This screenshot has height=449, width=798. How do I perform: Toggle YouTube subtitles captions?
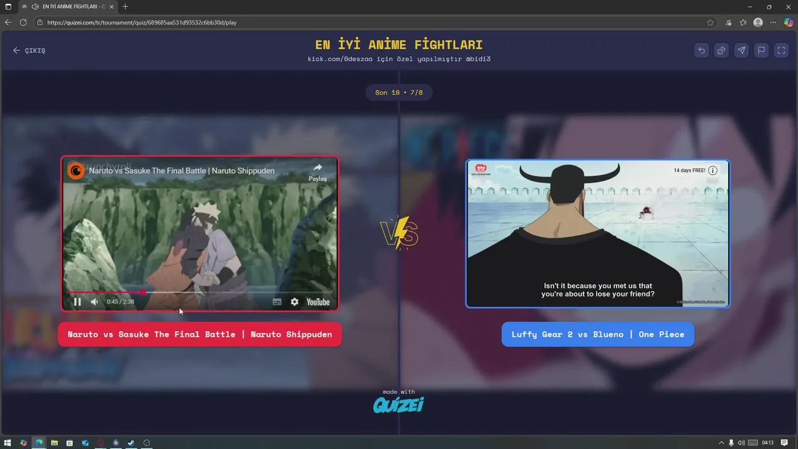[277, 302]
